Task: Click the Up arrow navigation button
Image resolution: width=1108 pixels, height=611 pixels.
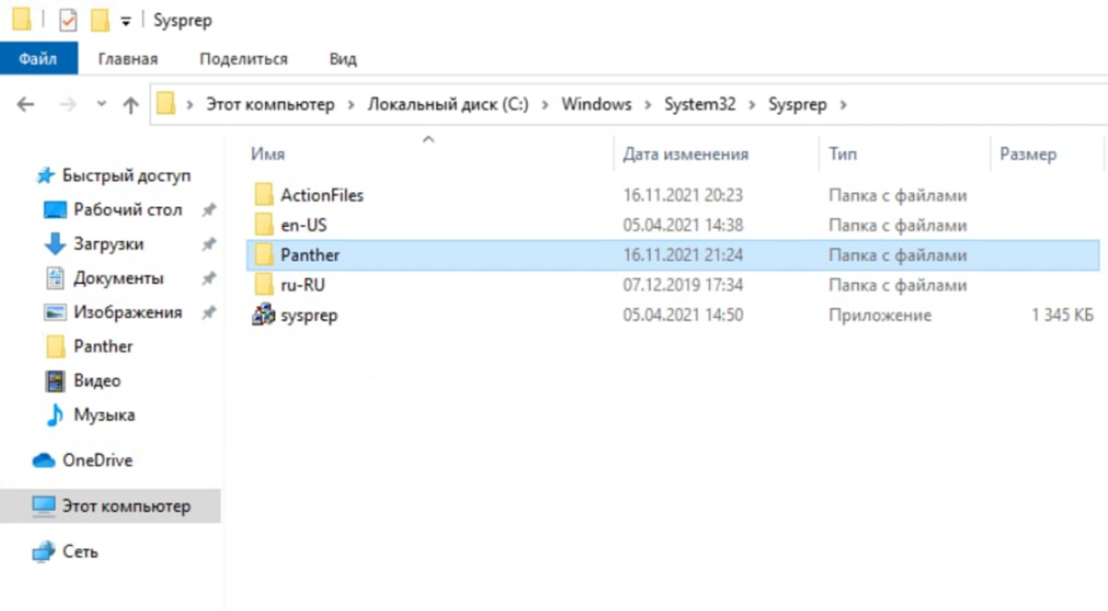Action: coord(131,105)
